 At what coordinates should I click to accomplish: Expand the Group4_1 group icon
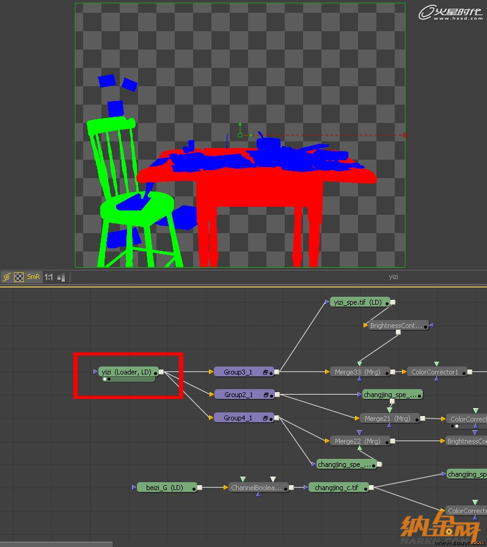pos(265,418)
